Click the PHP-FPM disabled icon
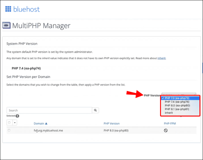Image resolution: width=203 pixels, height=160 pixels. click(166, 130)
